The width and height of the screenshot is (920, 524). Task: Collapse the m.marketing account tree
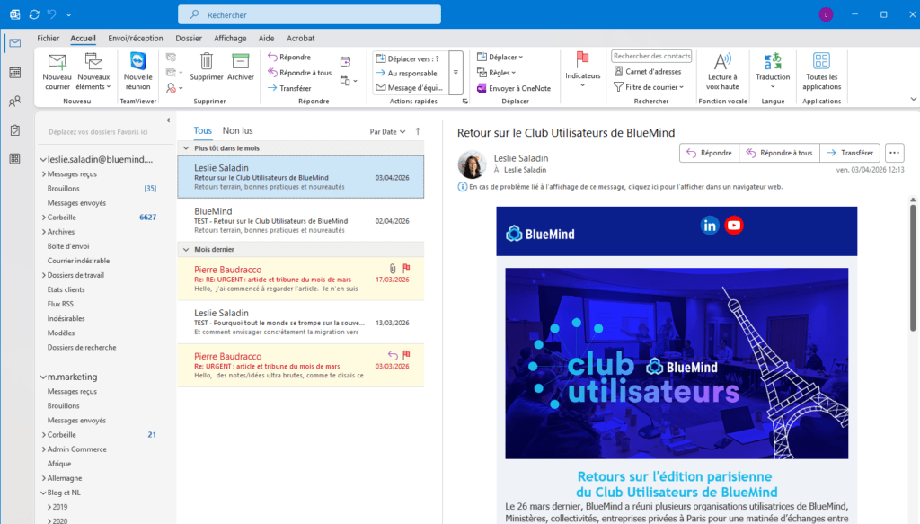pos(41,377)
